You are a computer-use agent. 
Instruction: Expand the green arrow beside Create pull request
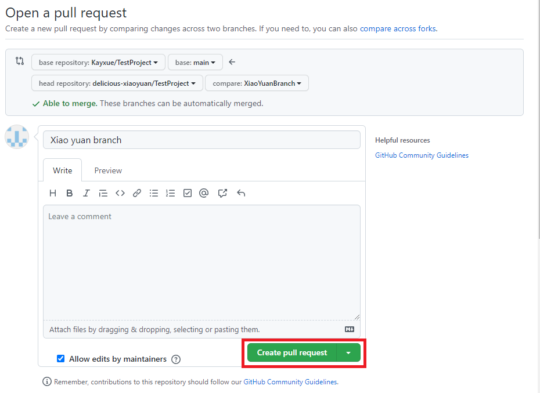pyautogui.click(x=348, y=352)
